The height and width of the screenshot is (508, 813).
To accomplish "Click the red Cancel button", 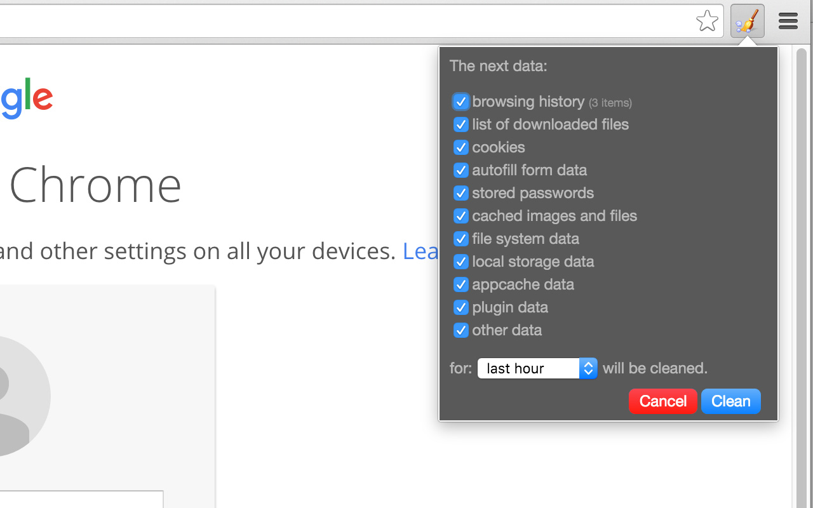I will click(x=663, y=401).
